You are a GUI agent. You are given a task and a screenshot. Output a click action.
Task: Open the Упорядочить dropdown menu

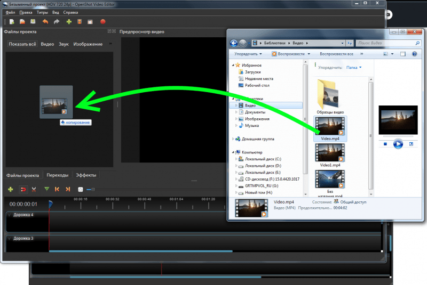coord(248,54)
